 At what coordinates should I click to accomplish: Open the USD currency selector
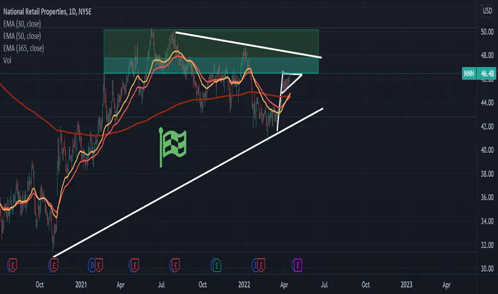click(487, 11)
